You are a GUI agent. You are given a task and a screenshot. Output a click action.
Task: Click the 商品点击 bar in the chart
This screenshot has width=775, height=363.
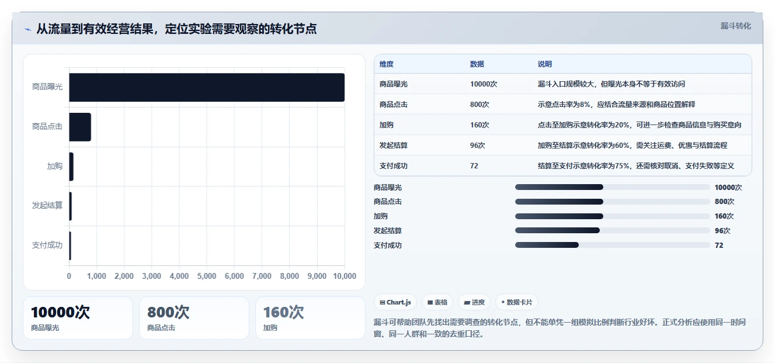click(80, 127)
